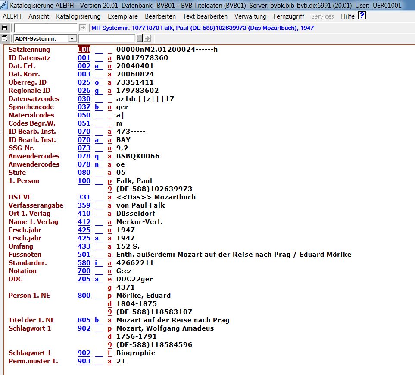Image resolution: width=415 pixels, height=375 pixels.
Task: Click the record bar icon left of top search field
Action: click(x=5, y=28)
